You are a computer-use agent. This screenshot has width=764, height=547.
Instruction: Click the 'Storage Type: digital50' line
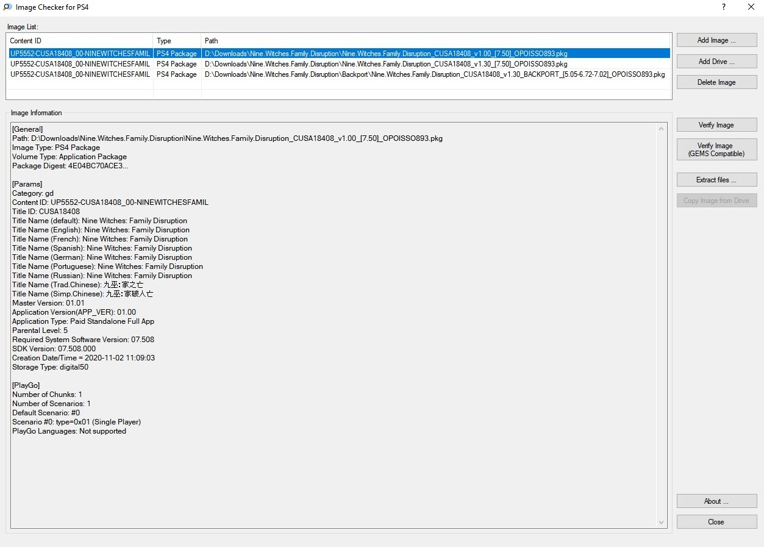click(50, 367)
